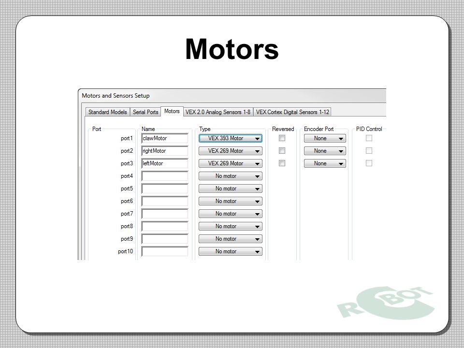
Task: Open port3 Encoder Port None dropdown
Action: click(x=325, y=163)
